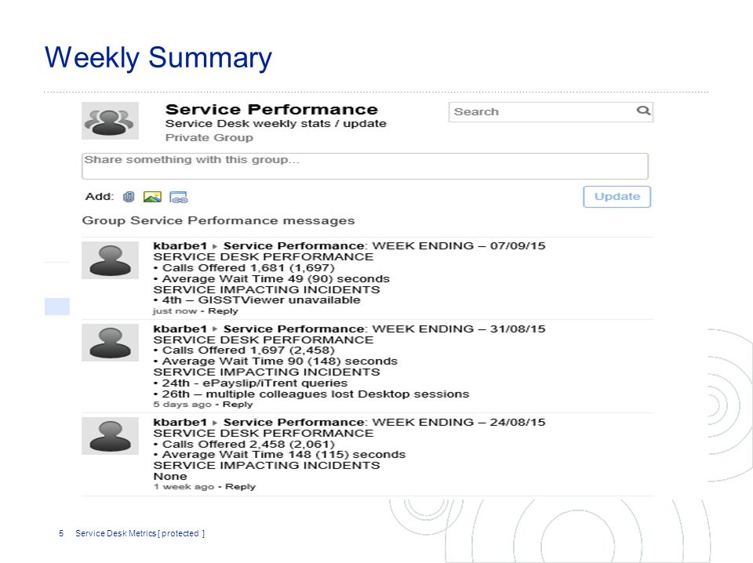Image resolution: width=753 pixels, height=563 pixels.
Task: Click the '1 week ago' timestamp
Action: [184, 487]
